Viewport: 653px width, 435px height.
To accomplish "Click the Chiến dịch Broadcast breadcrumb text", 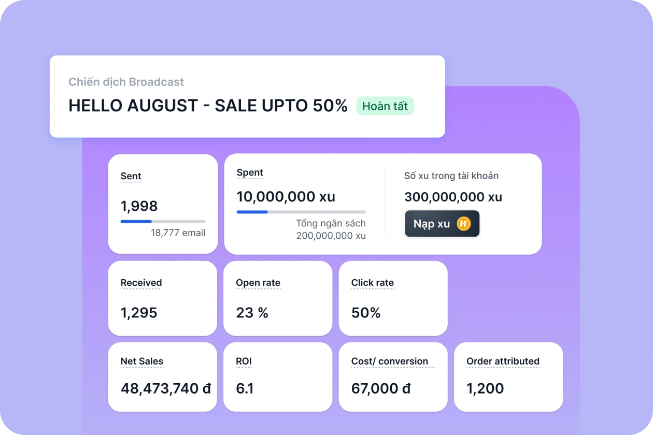I will pyautogui.click(x=126, y=82).
